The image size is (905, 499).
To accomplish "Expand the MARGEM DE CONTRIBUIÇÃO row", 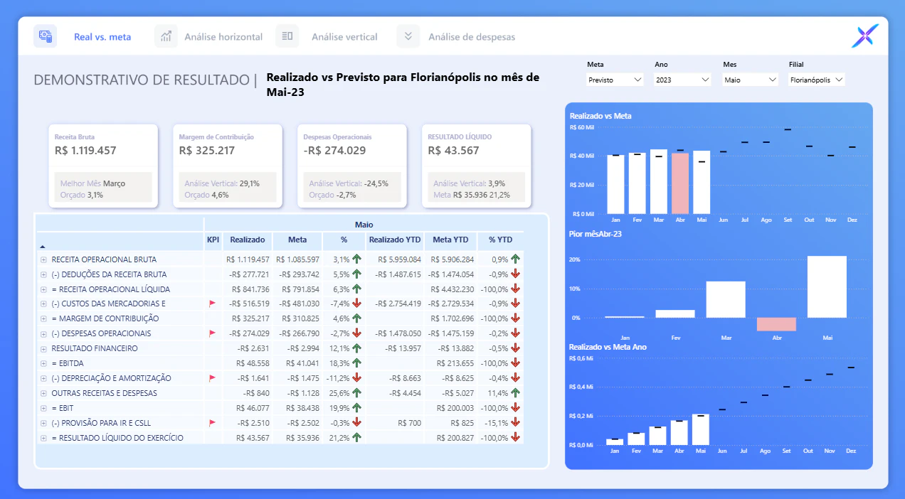I will [44, 318].
